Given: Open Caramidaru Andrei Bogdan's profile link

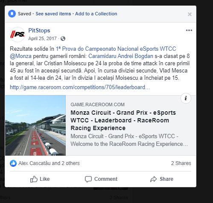Looking at the screenshot, I should click(121, 56).
